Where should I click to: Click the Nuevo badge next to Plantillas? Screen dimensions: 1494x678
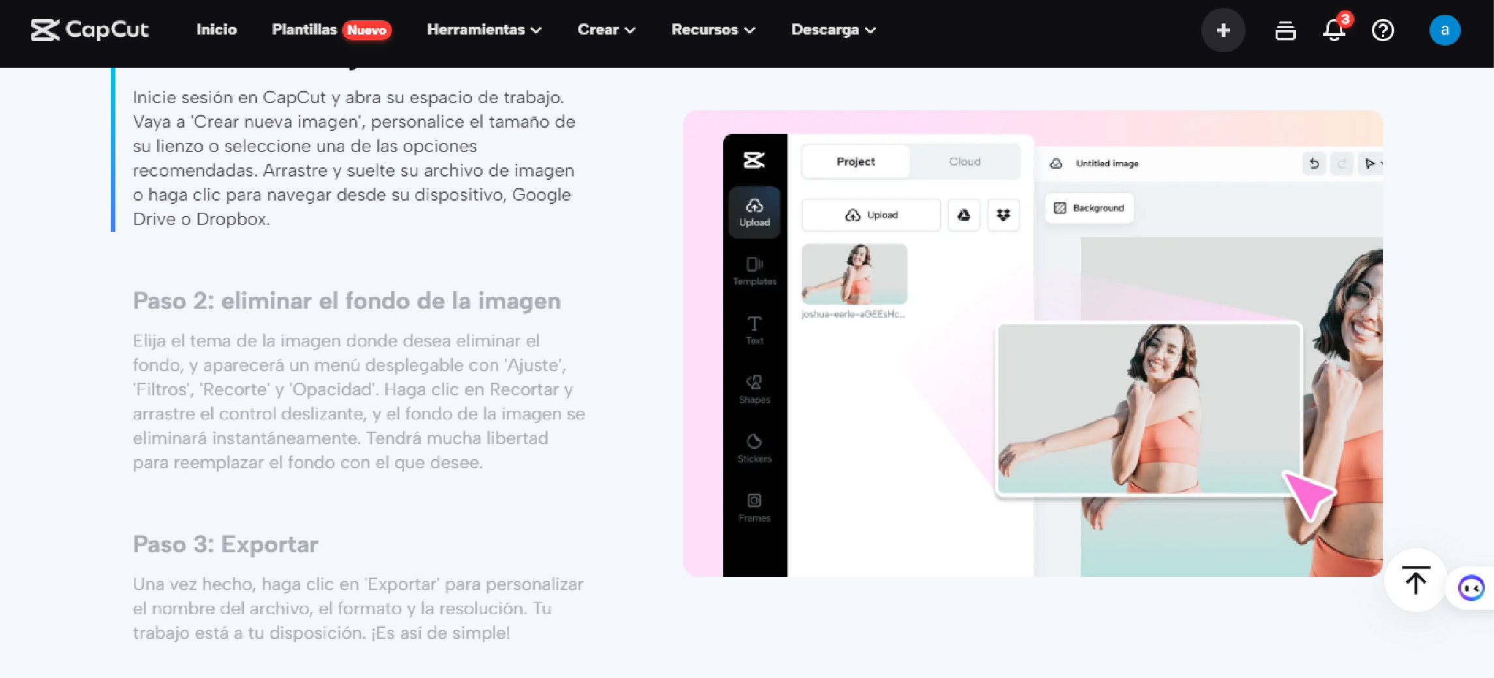[366, 31]
